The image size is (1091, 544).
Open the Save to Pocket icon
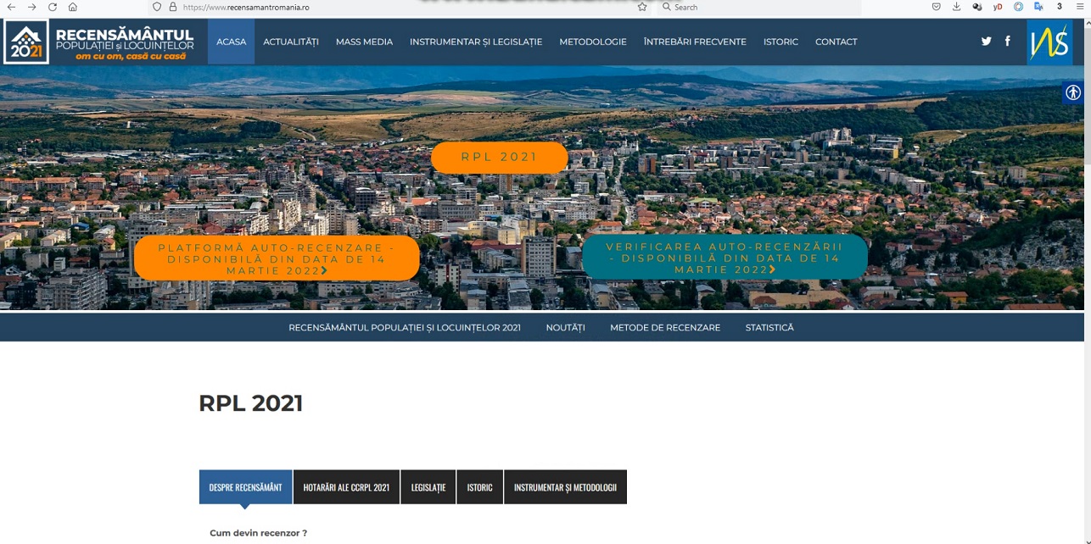coord(936,7)
